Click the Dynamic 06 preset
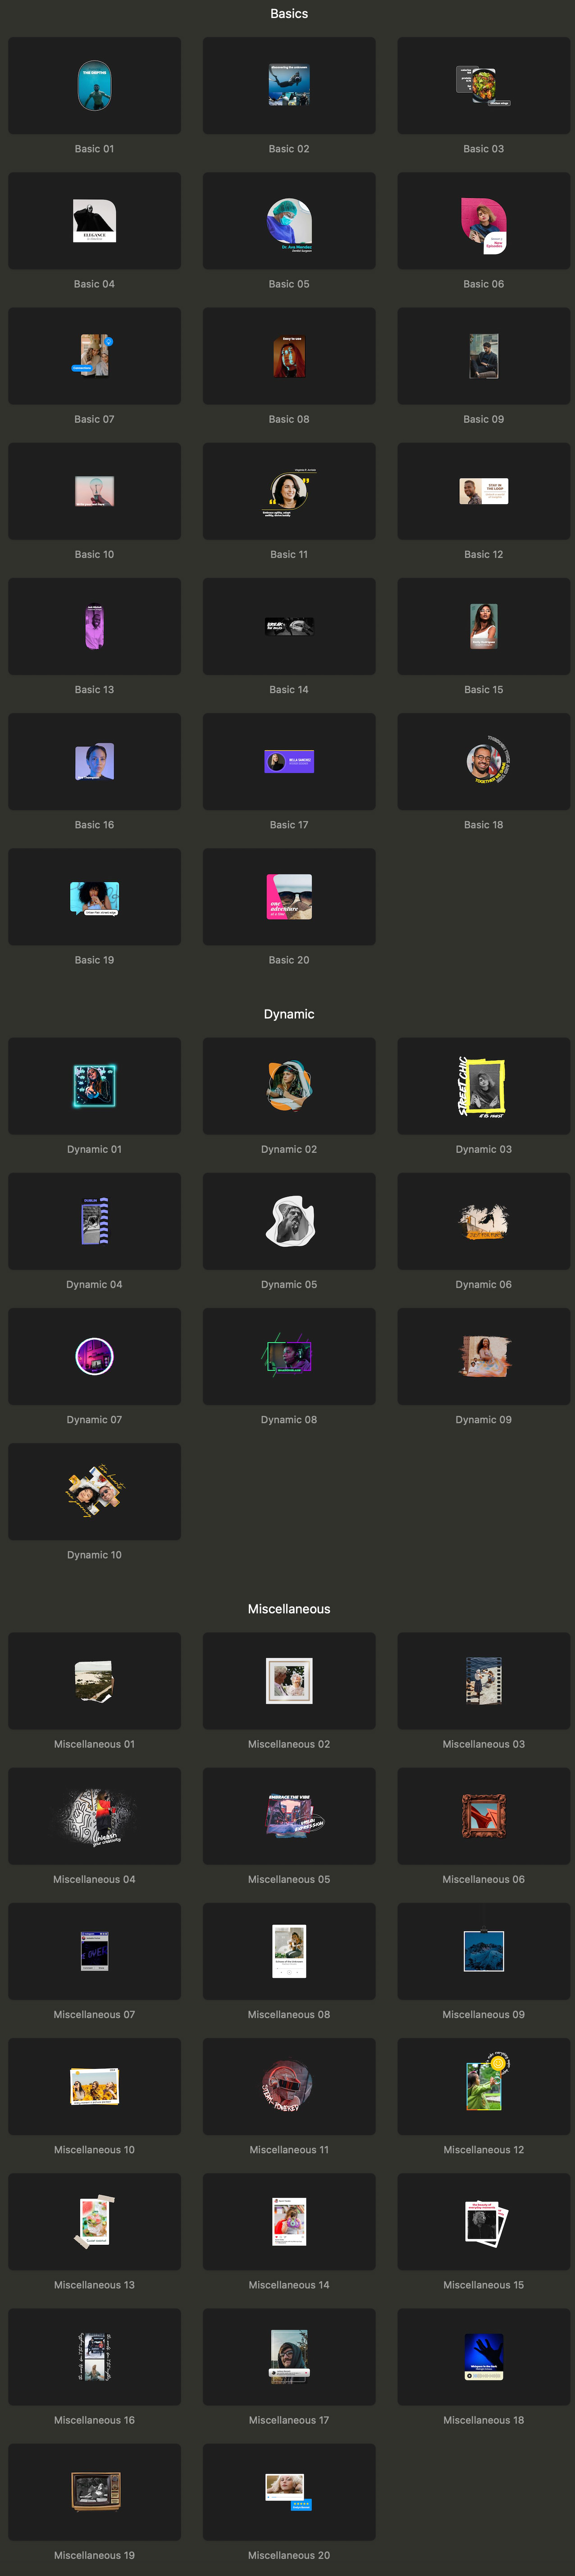 click(484, 1221)
